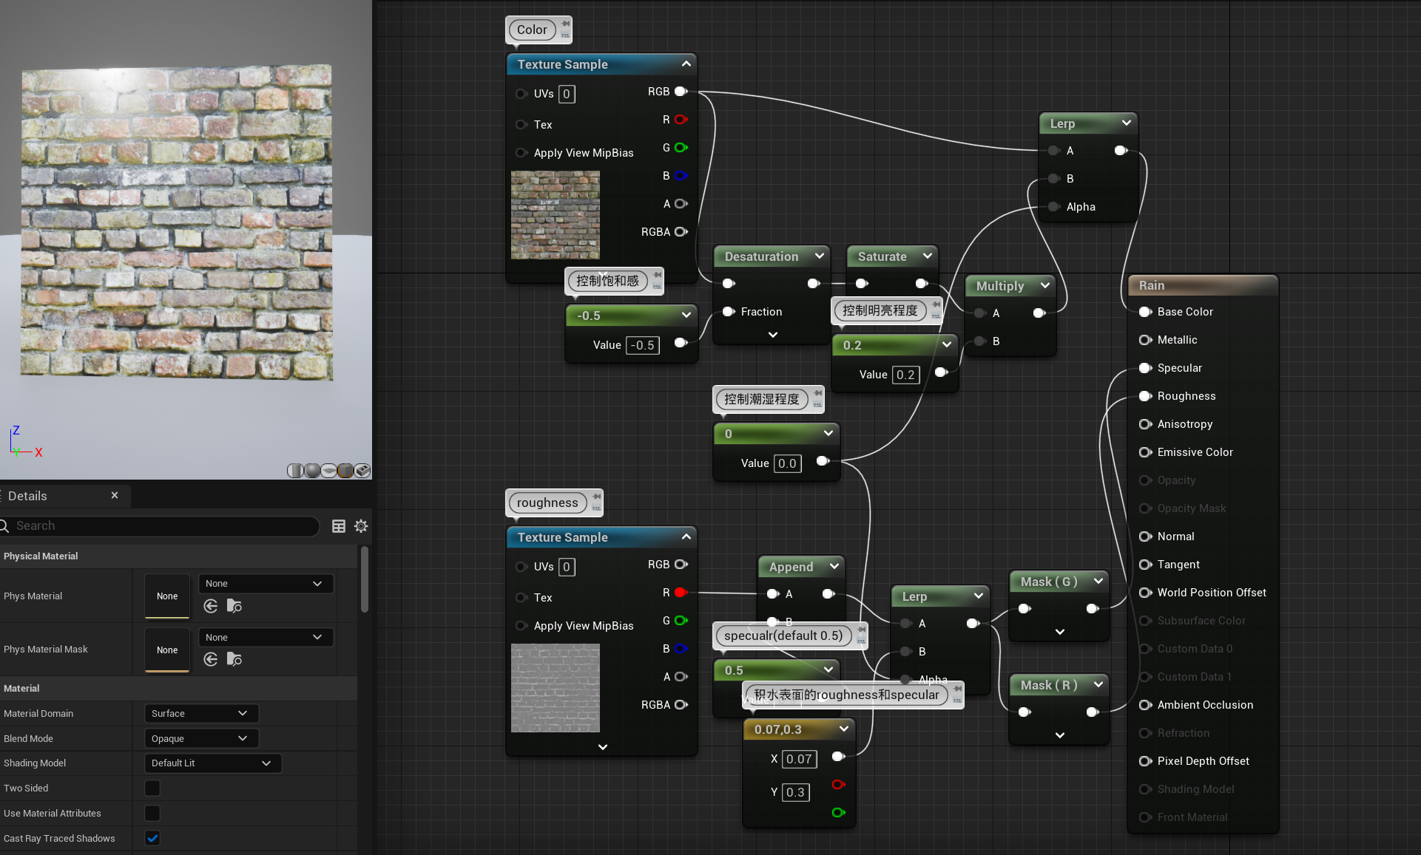Toggle Apply View MipBias pin on roughness sample
Screen dimensions: 1421x855
click(x=521, y=626)
